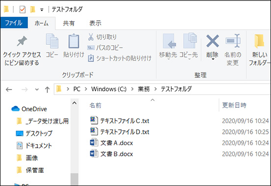Click Rename (名前の変更) icon
271x186 pixels.
(233, 41)
